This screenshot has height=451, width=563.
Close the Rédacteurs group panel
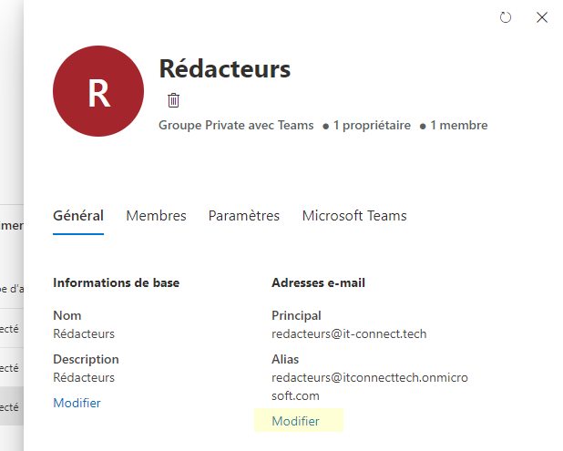pos(542,17)
